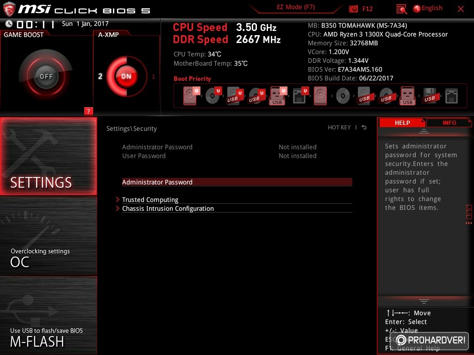Select the UEFI hard disk boot device icon
Screen dimensions: 474x355
coord(191,96)
